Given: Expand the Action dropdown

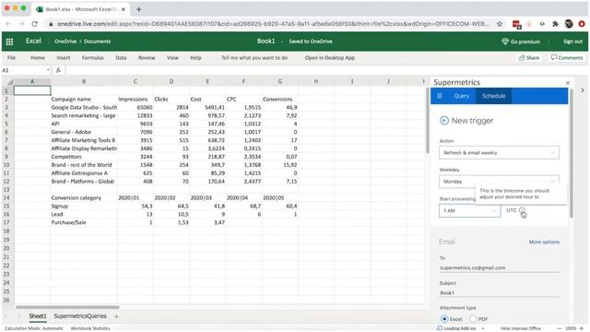Looking at the screenshot, I should tap(499, 153).
